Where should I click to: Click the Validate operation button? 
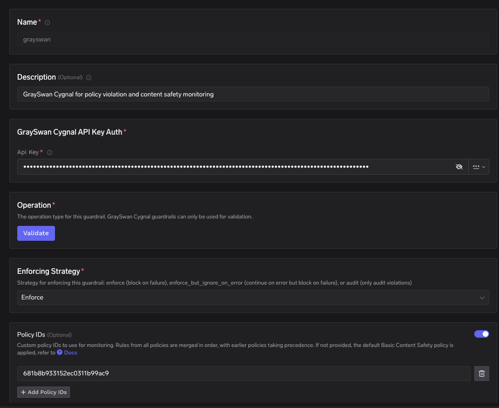[36, 233]
